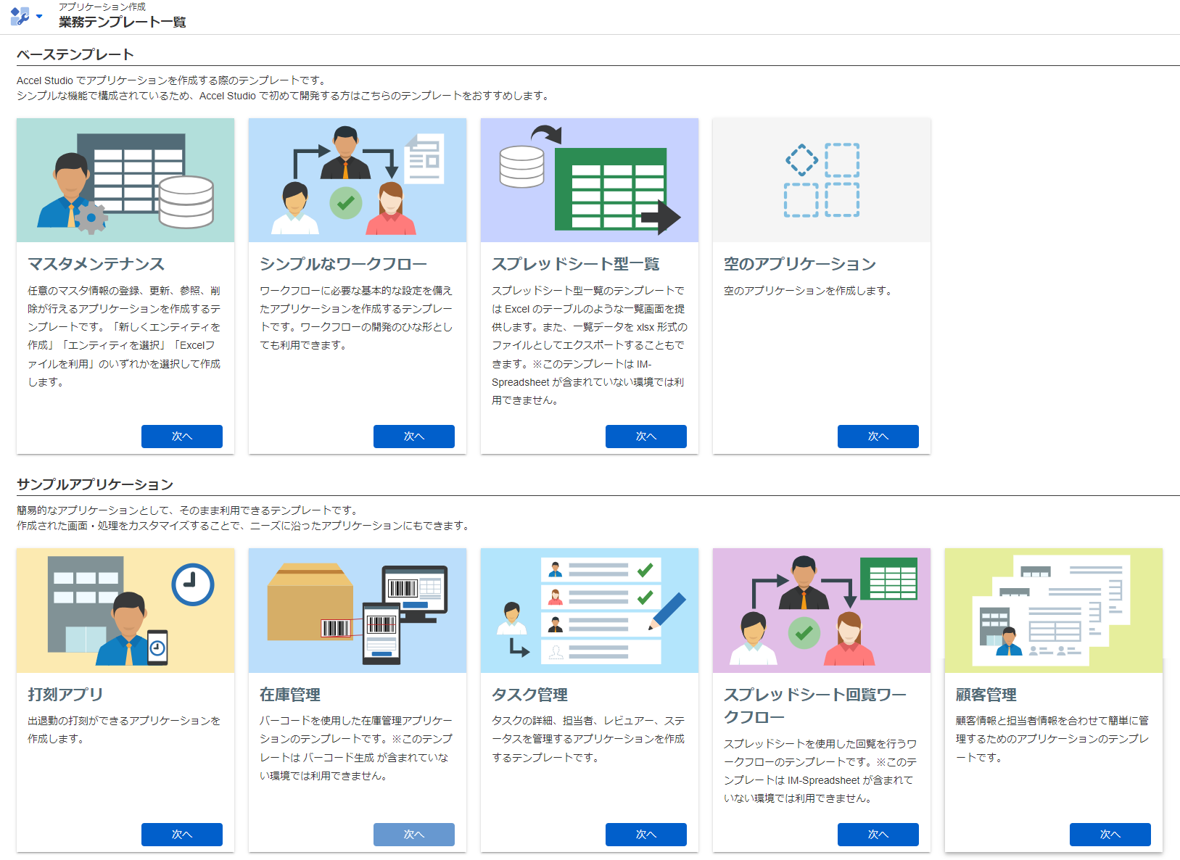Click the ベーステンプレート section heading
The width and height of the screenshot is (1180, 860).
[x=75, y=54]
